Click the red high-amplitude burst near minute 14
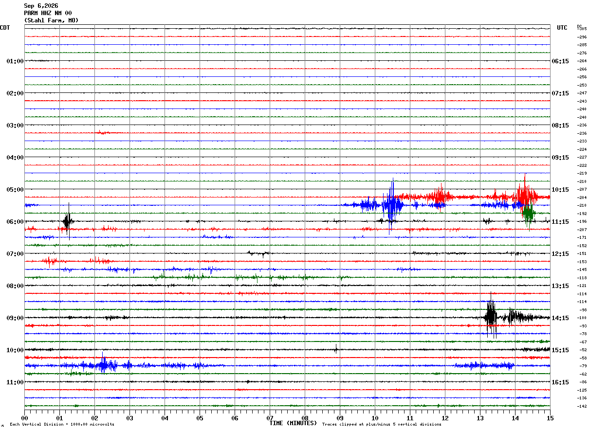 click(525, 195)
